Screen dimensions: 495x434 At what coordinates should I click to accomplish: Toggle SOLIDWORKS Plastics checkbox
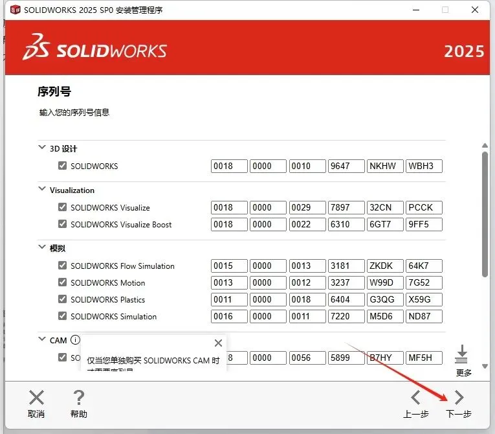[62, 299]
